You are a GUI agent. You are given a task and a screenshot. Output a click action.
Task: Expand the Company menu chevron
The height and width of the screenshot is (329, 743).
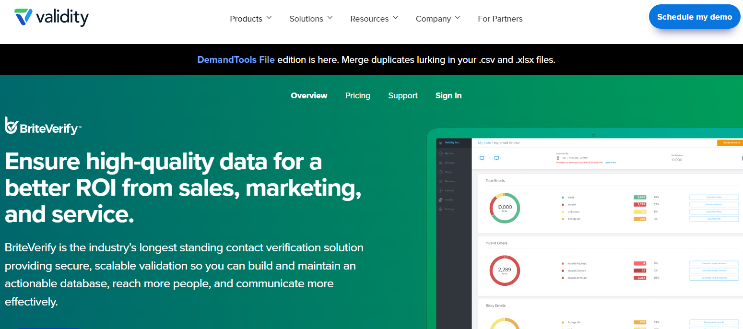(x=458, y=18)
